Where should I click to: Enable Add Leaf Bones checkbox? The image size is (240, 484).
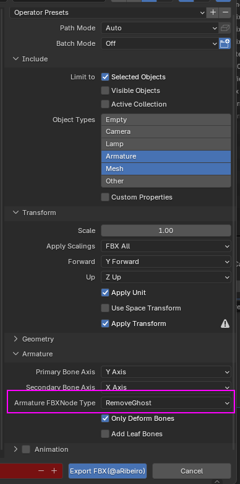(x=105, y=434)
